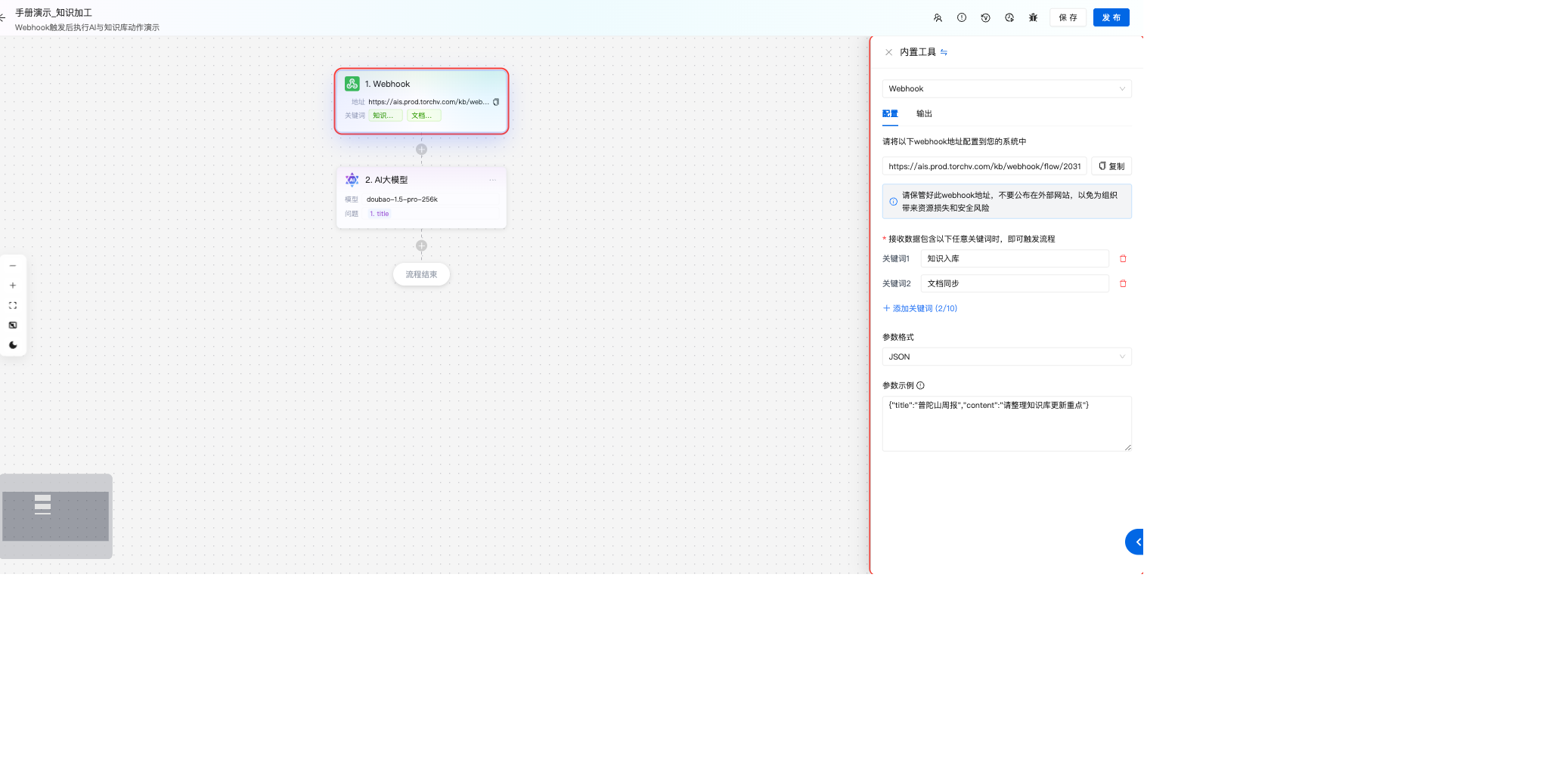Expand the side drawer with the blue chevron
The height and width of the screenshot is (766, 1547).
tap(1136, 542)
